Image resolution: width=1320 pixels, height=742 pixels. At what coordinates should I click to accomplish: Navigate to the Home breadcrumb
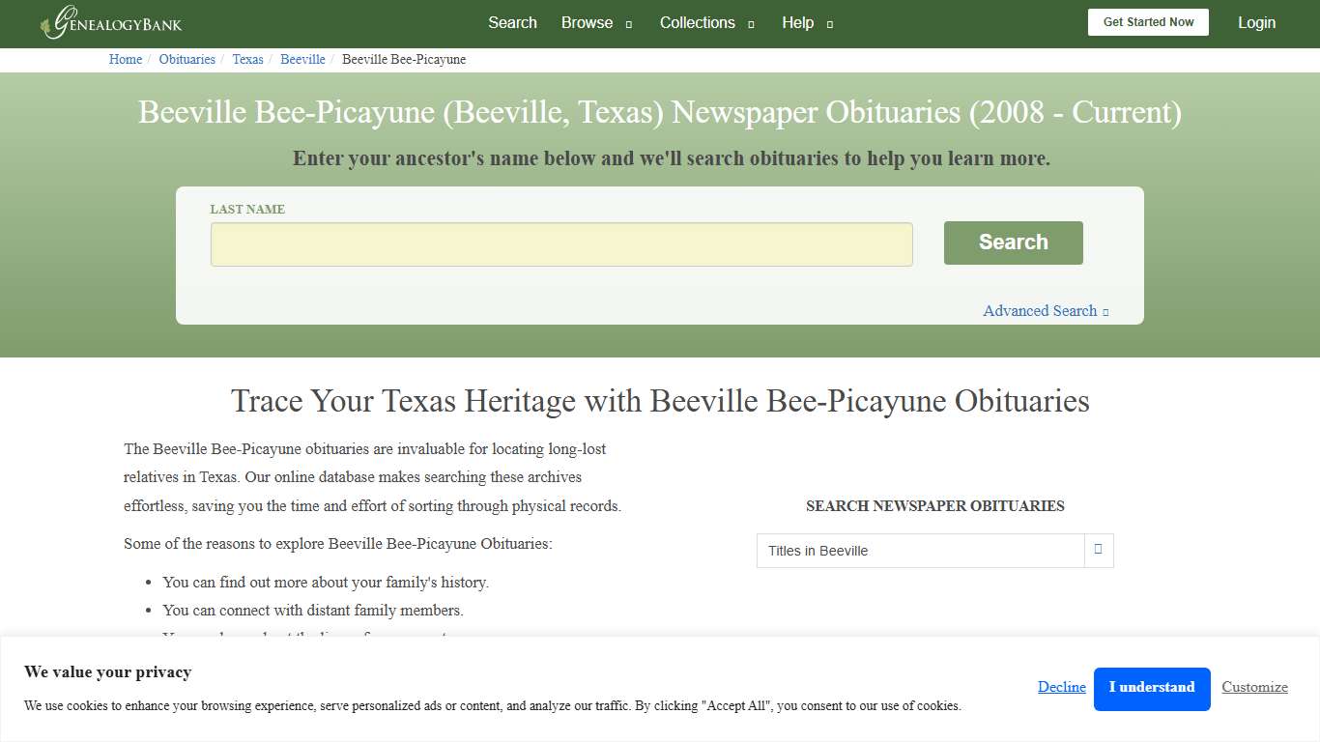click(x=125, y=59)
